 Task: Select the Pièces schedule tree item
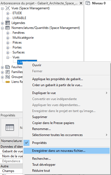point(17,43)
